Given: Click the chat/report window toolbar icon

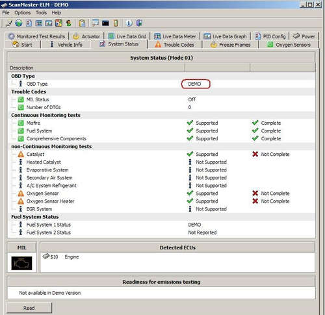Looking at the screenshot, I should click(95, 23).
